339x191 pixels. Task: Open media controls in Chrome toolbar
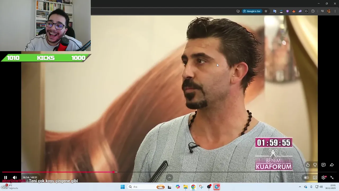322,11
